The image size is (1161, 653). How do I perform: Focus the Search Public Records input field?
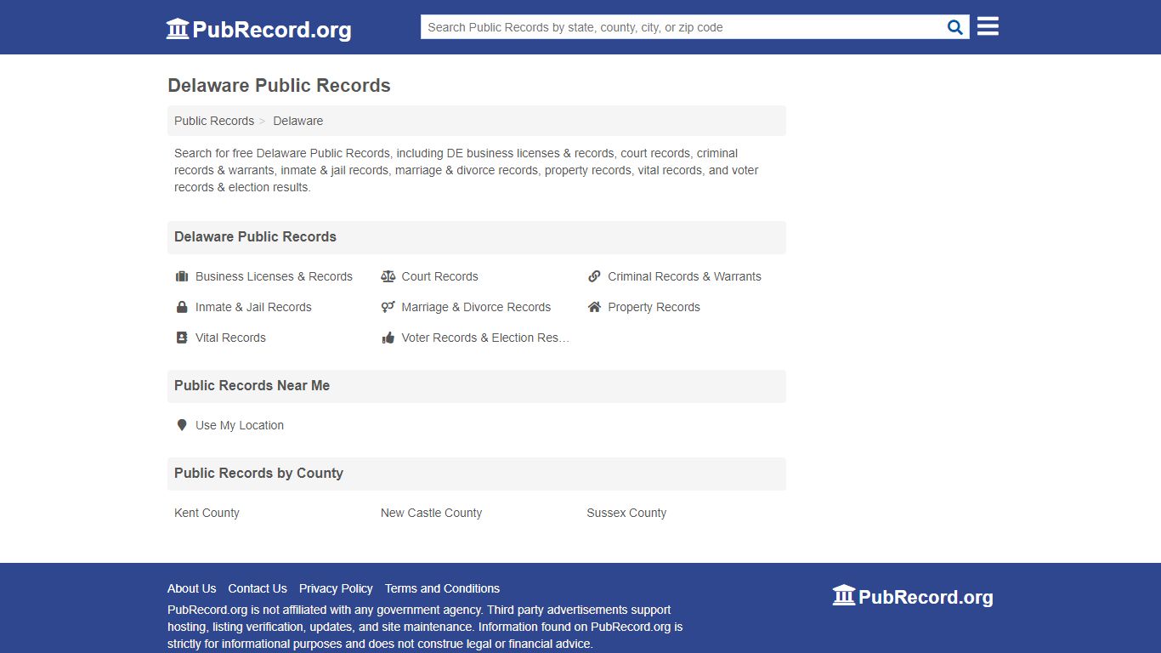pyautogui.click(x=683, y=27)
